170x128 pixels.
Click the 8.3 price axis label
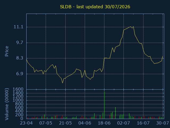(x=20, y=58)
